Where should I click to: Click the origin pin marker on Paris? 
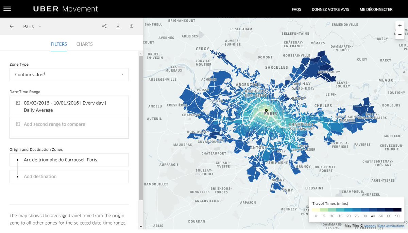pos(266,111)
